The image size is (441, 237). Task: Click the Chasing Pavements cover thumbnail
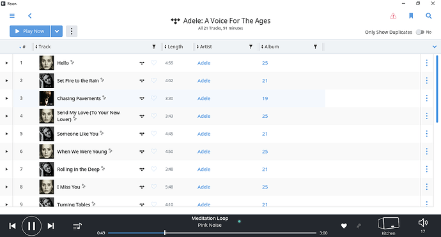47,98
